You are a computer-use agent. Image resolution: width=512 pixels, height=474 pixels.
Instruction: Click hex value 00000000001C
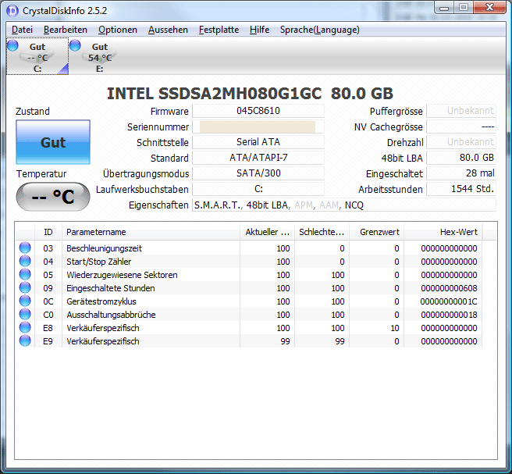[x=449, y=301]
